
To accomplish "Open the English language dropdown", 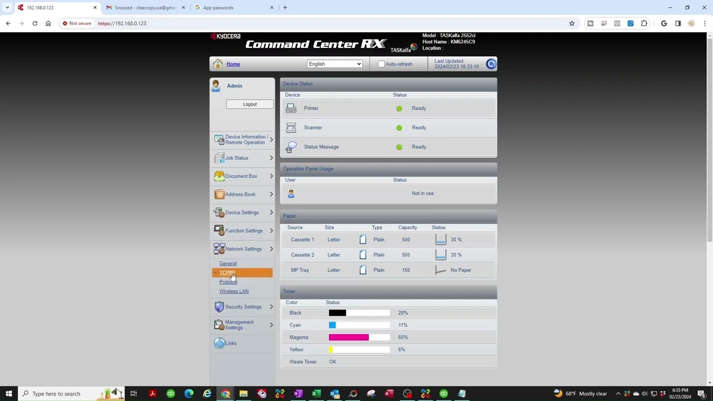I will pyautogui.click(x=334, y=64).
